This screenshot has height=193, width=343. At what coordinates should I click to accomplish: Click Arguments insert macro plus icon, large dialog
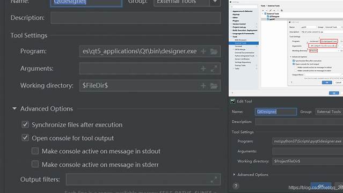click(203, 69)
